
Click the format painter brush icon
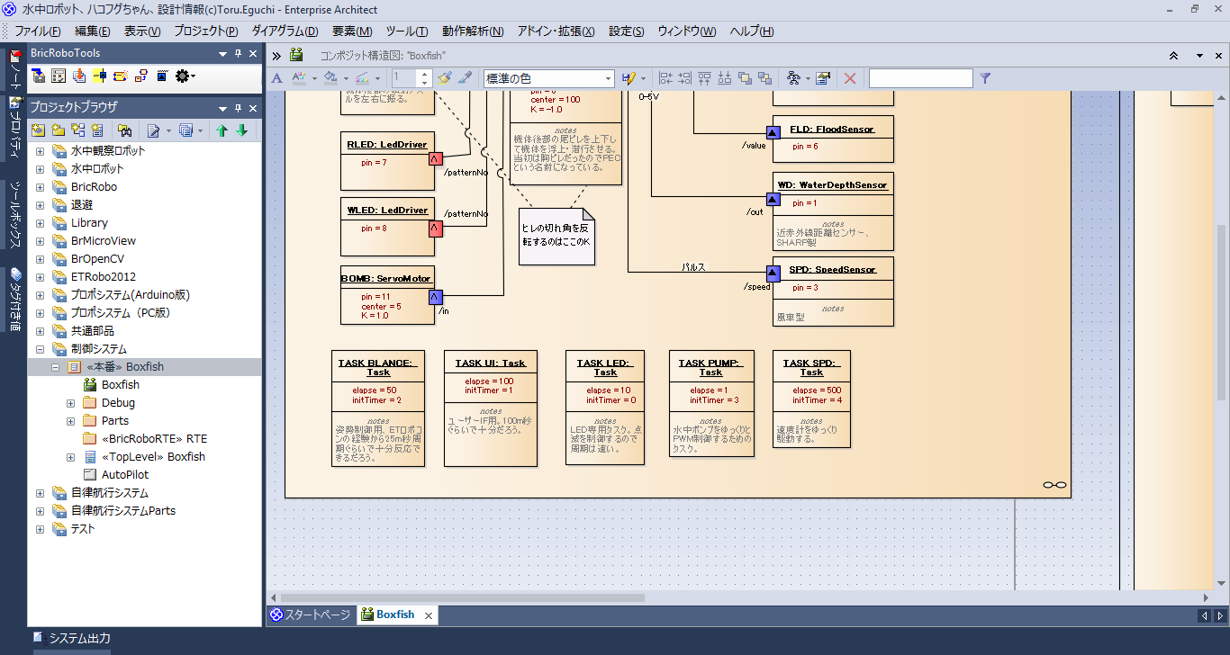(x=444, y=79)
